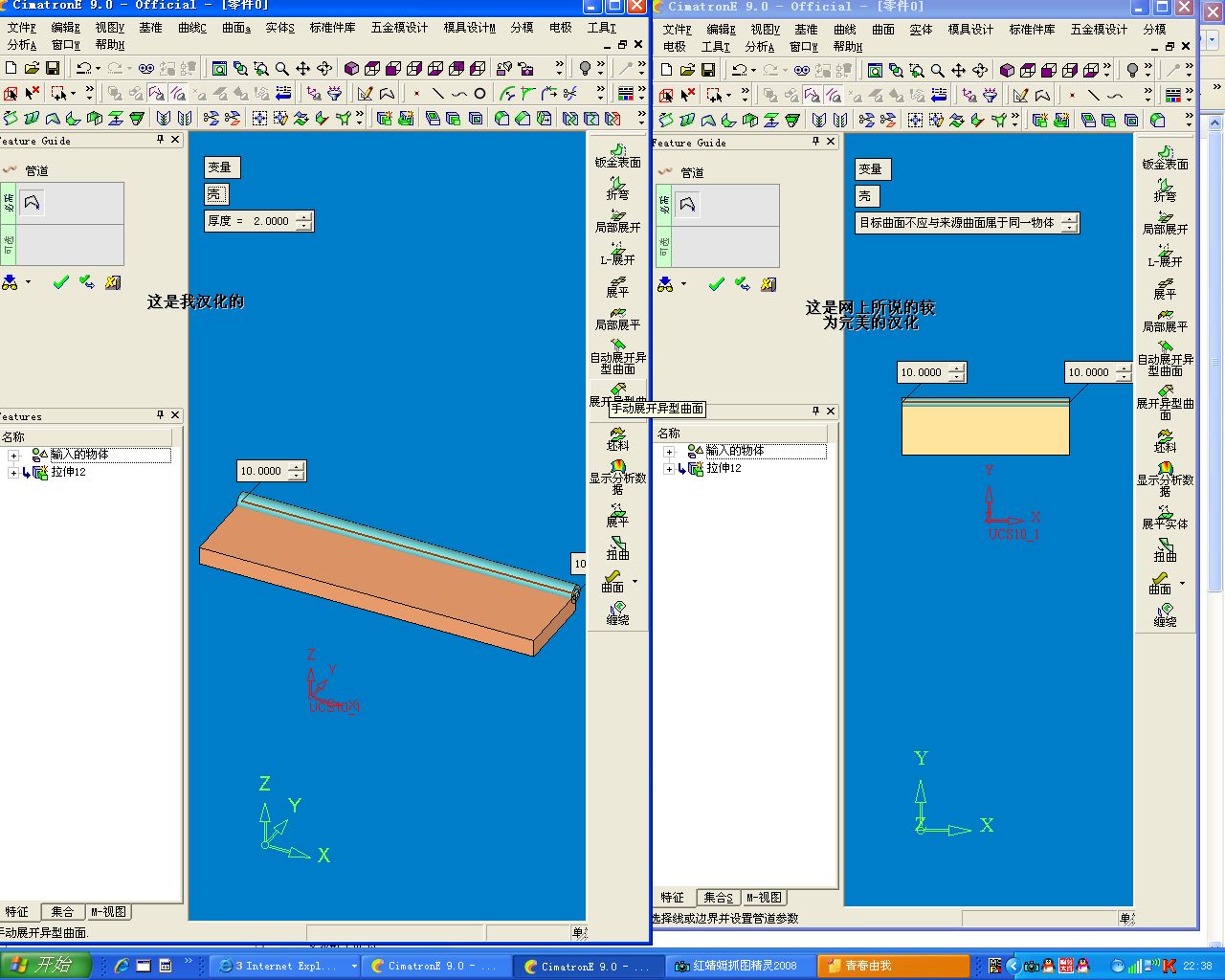The width and height of the screenshot is (1225, 980).
Task: Click 坯料 tool in left window sidebar
Action: [x=617, y=439]
